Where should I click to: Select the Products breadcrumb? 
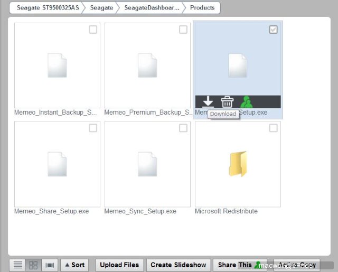202,8
